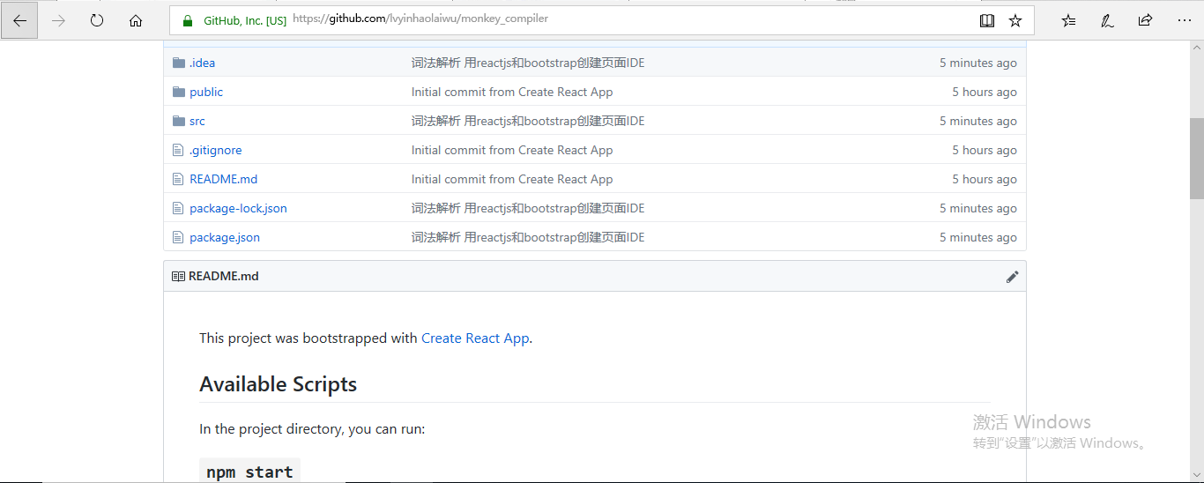Click the folder icon beside src
1204x483 pixels.
click(179, 121)
